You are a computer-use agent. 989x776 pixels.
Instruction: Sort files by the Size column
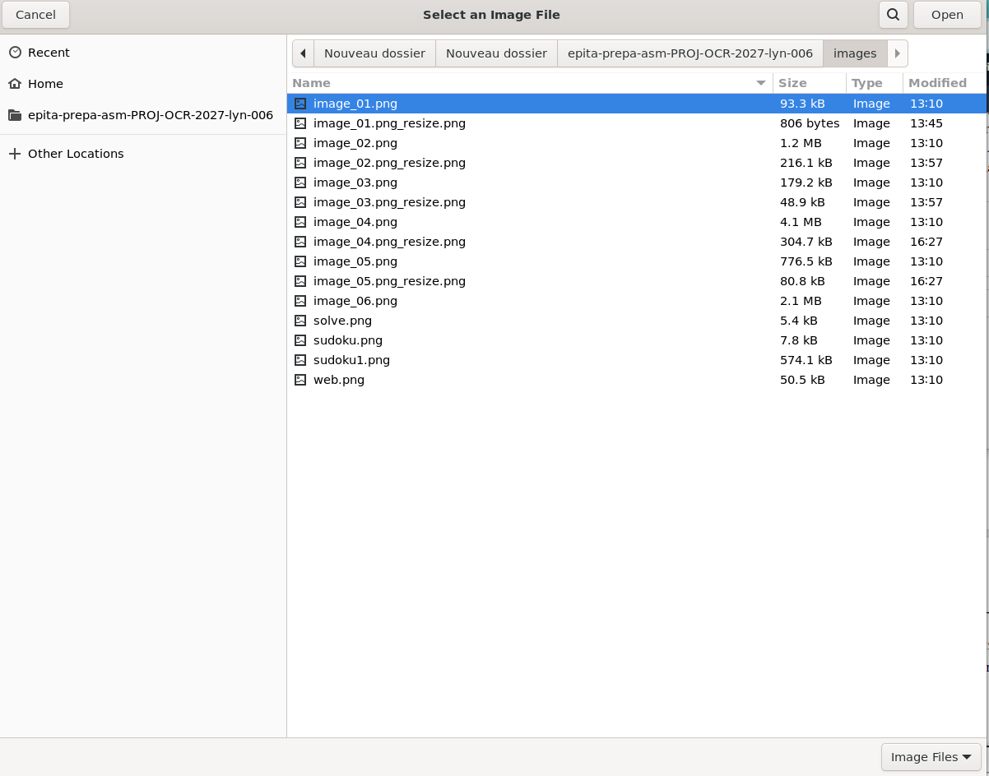[x=795, y=83]
